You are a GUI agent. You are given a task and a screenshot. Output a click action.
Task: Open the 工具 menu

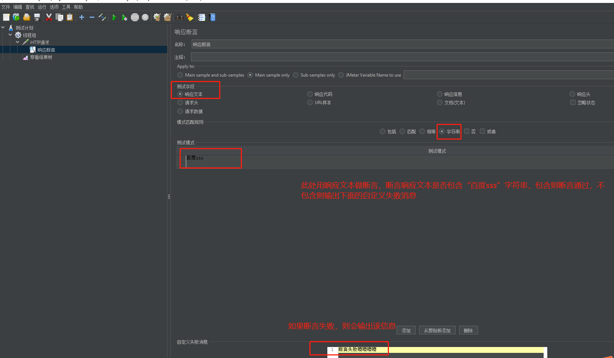point(66,7)
